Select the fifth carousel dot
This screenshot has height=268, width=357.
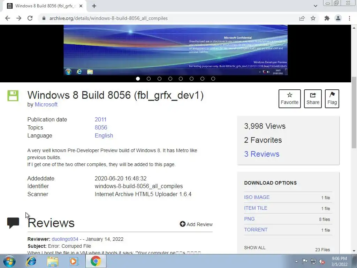[181, 79]
